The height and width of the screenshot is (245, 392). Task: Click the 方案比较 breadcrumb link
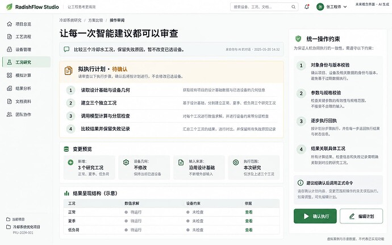coord(95,20)
